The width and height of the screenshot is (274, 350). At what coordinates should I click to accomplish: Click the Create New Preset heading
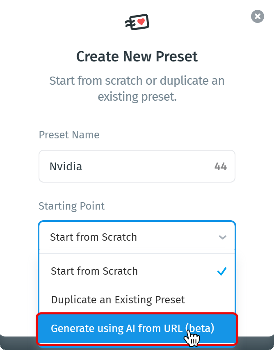coord(137,56)
